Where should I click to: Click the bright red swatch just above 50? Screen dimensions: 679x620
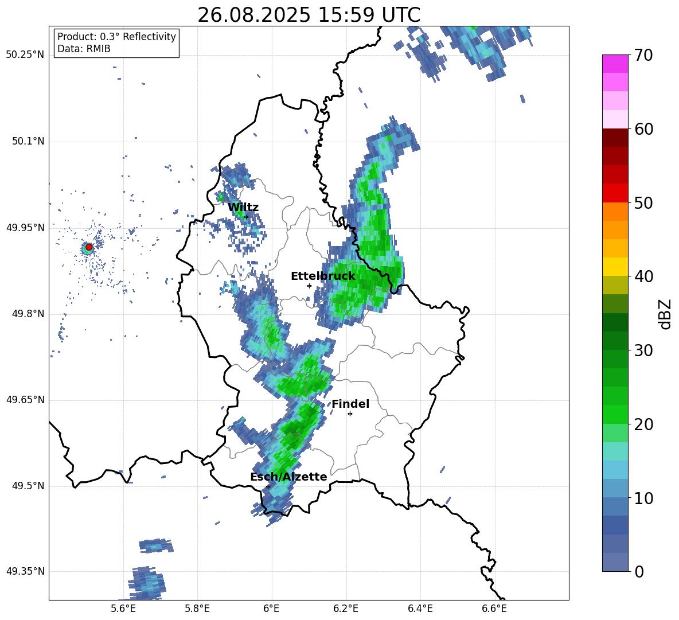615,193
